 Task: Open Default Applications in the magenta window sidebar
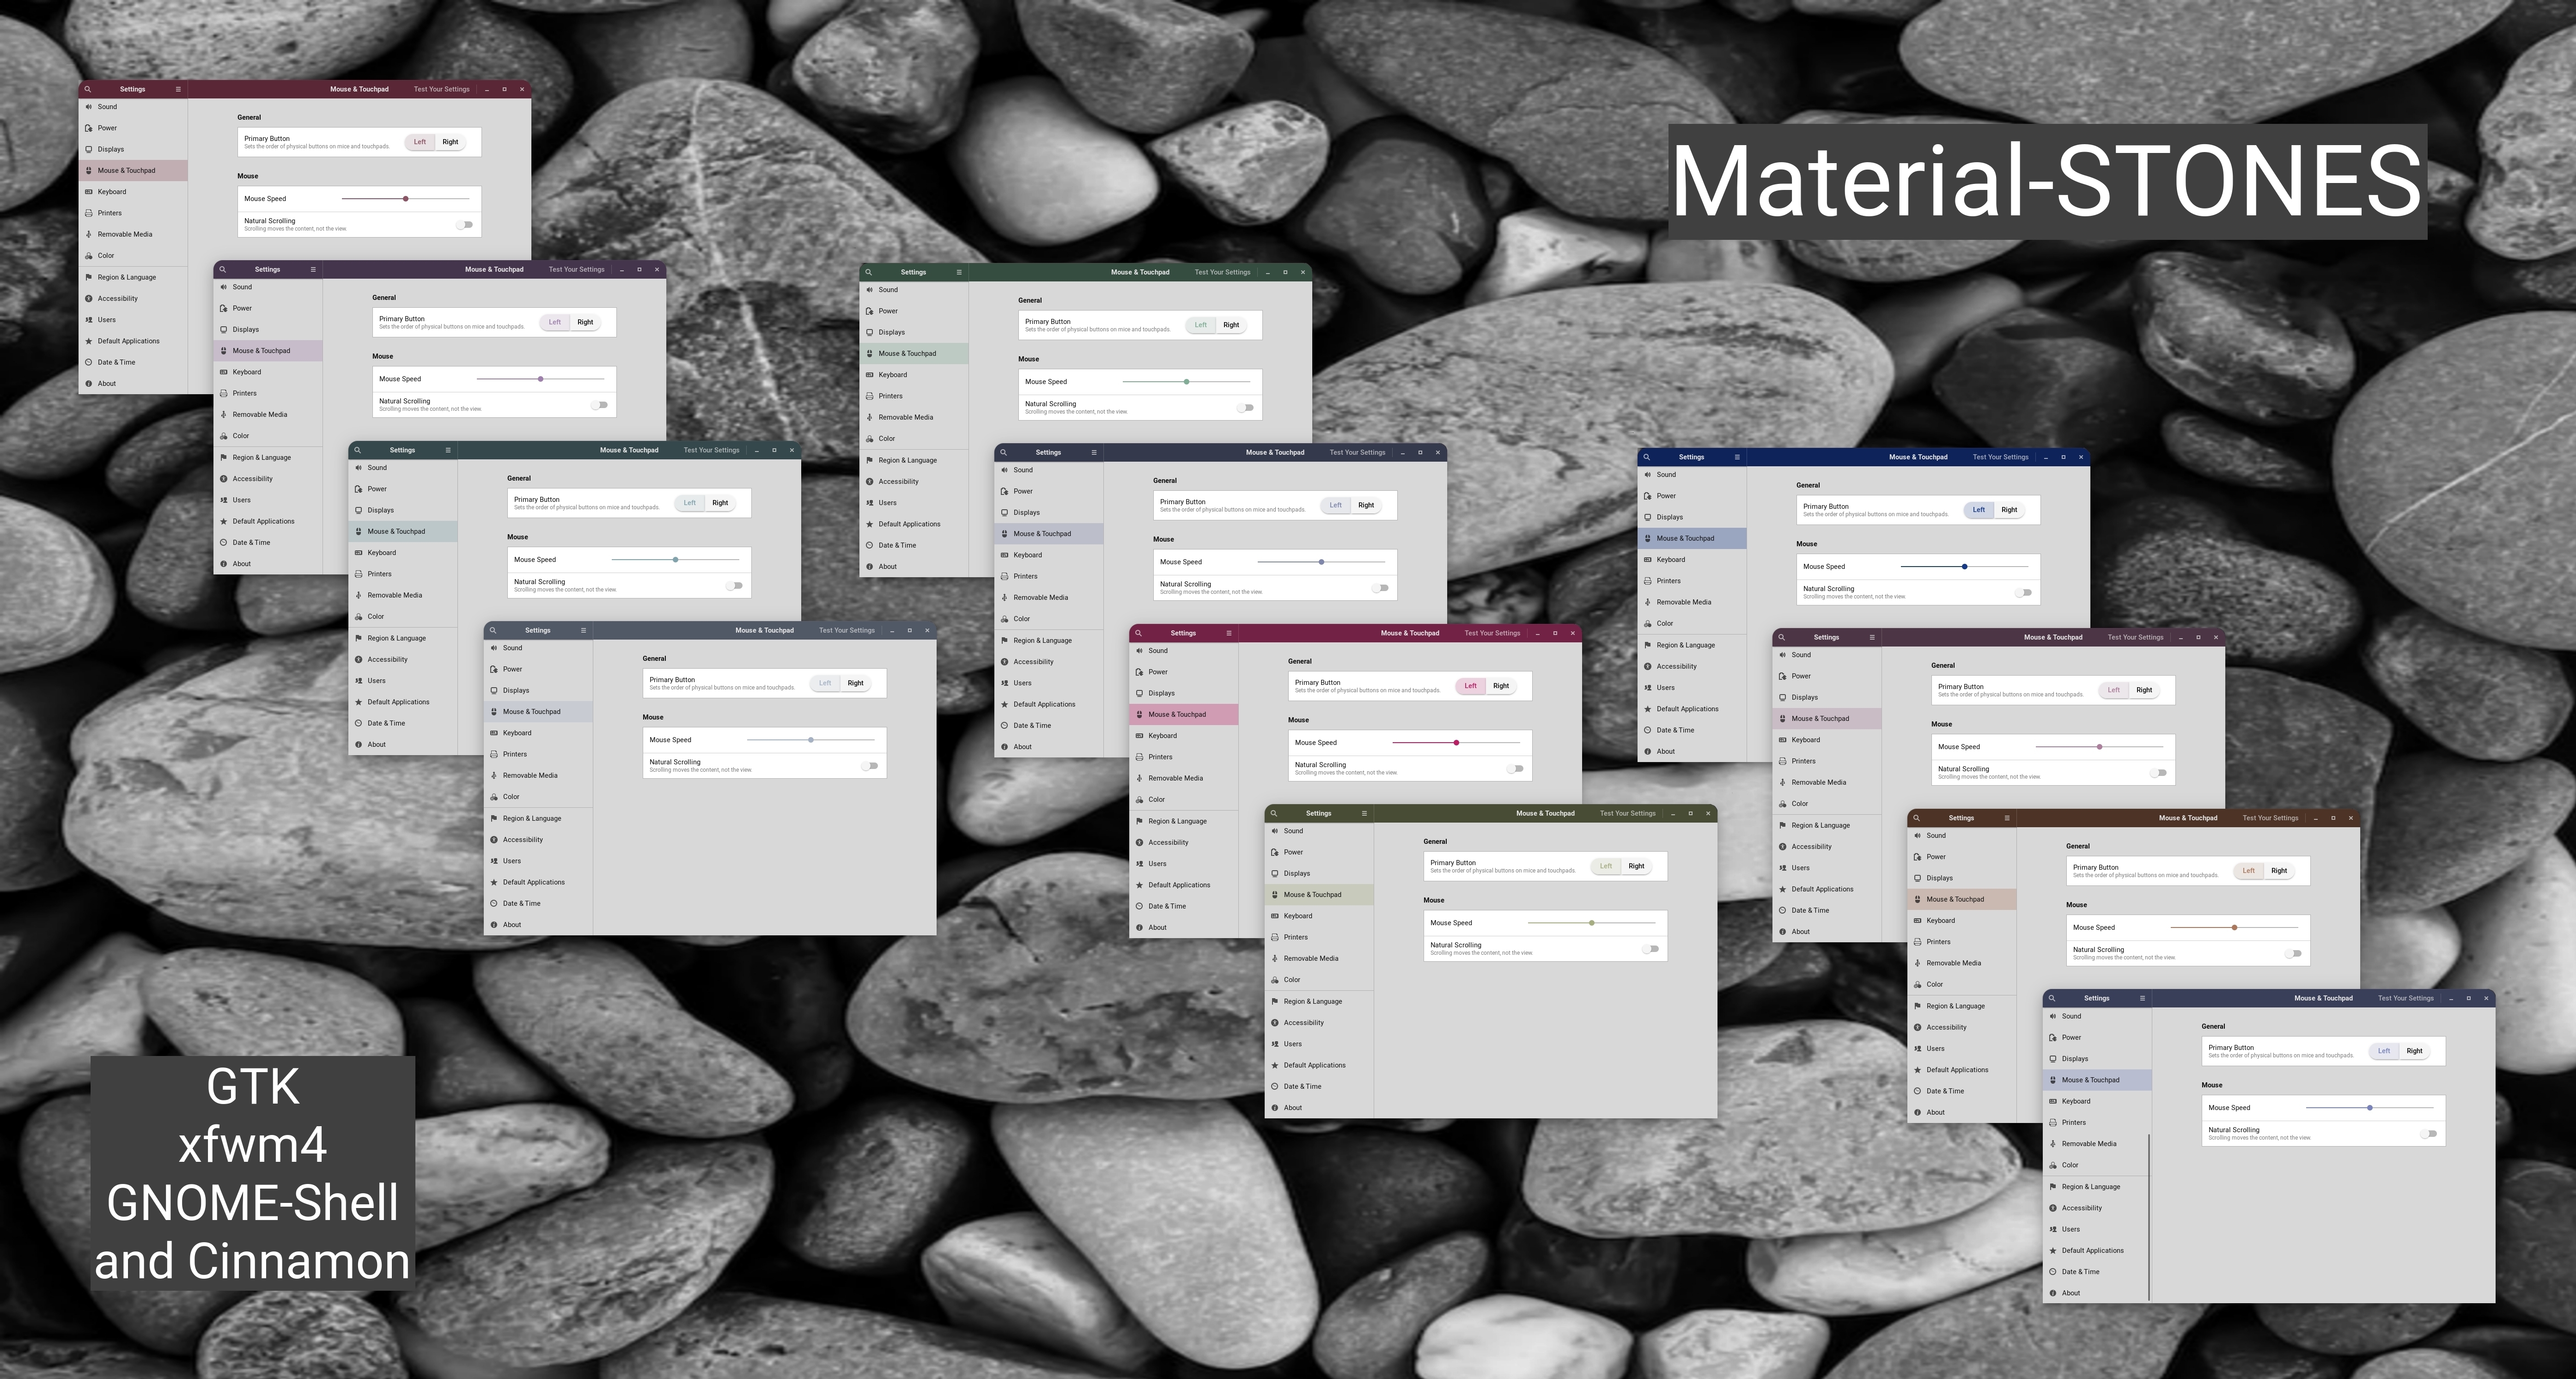pos(1184,885)
